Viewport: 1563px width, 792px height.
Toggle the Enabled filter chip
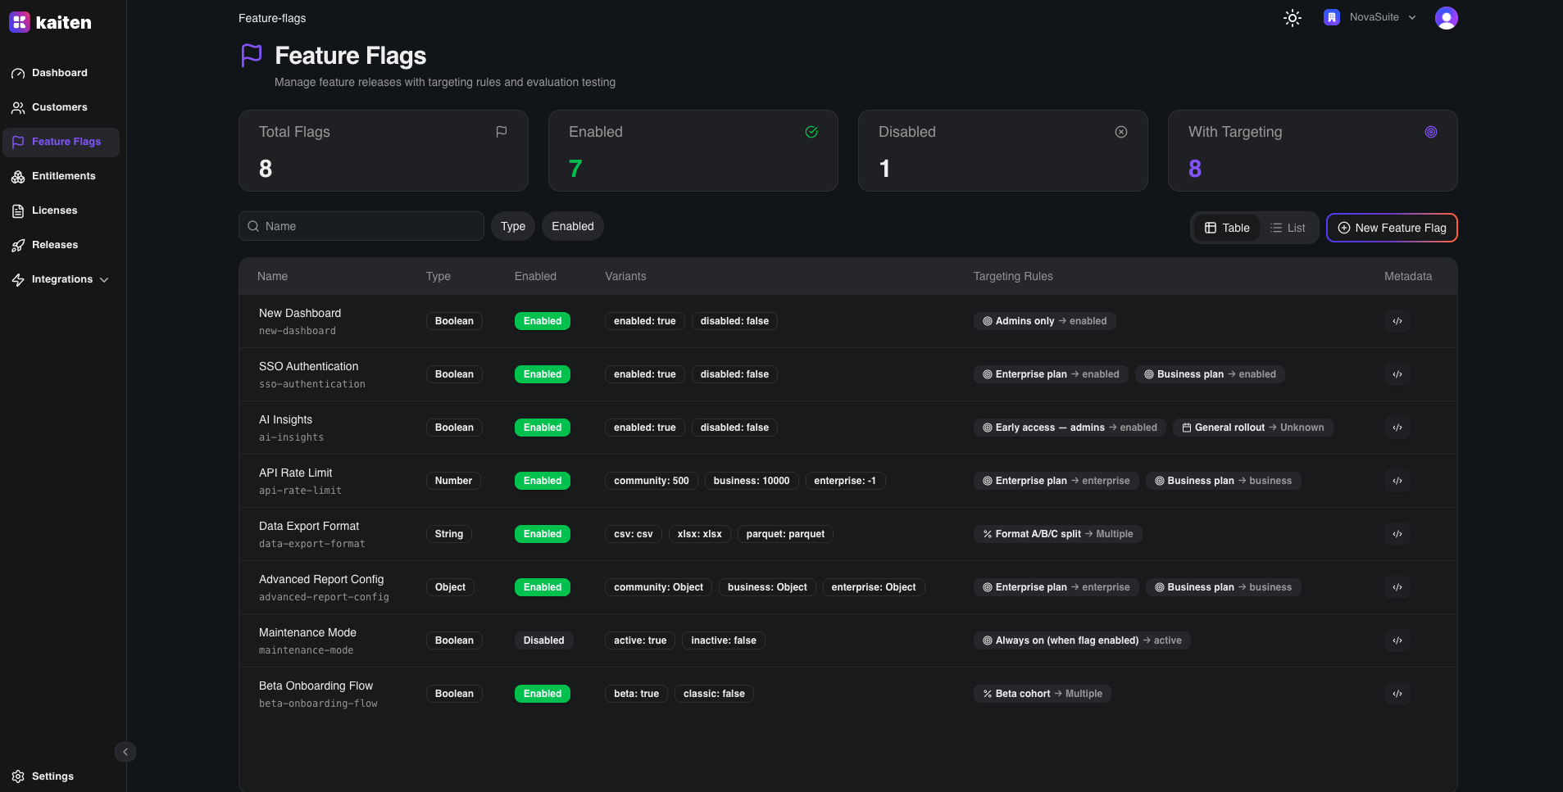click(572, 226)
